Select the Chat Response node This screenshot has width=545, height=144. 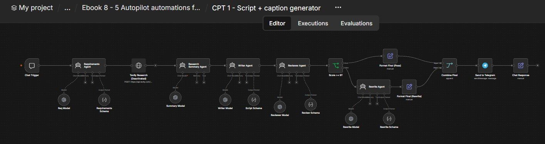[520, 66]
